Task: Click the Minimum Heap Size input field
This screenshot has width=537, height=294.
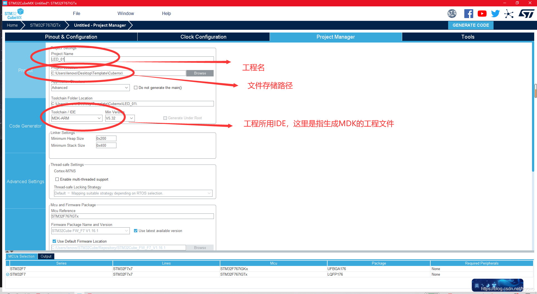Action: click(x=106, y=138)
